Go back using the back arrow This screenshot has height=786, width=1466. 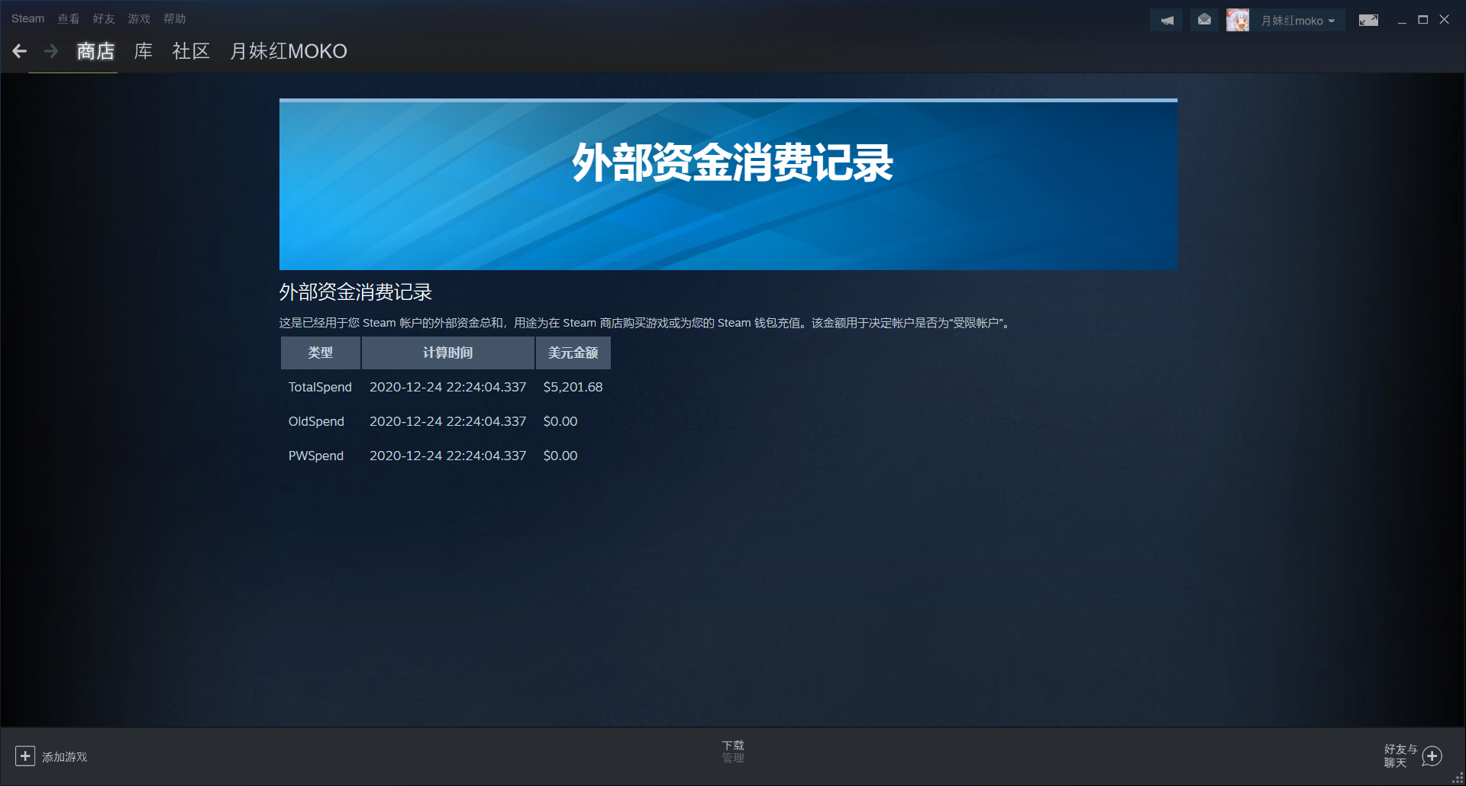(x=20, y=51)
